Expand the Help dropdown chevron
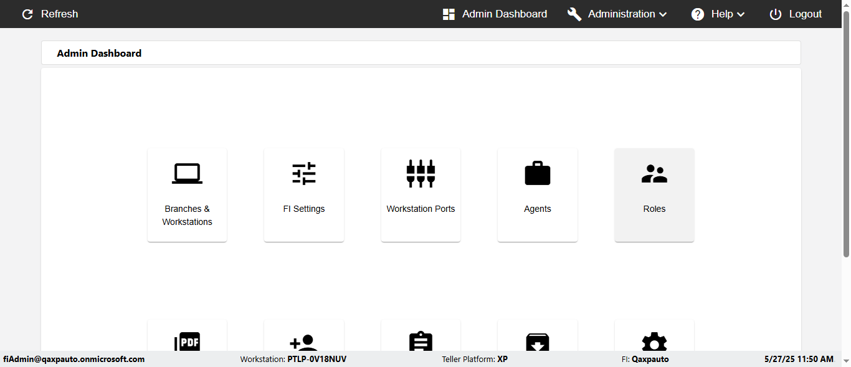Screen dimensions: 851x367 pos(741,14)
